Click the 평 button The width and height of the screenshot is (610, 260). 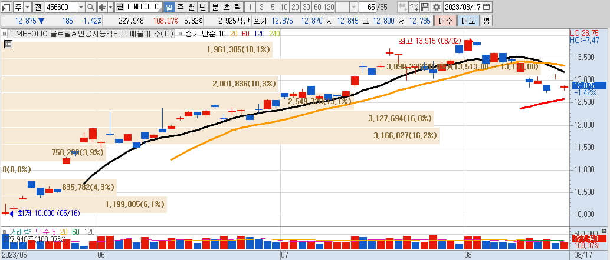486,21
